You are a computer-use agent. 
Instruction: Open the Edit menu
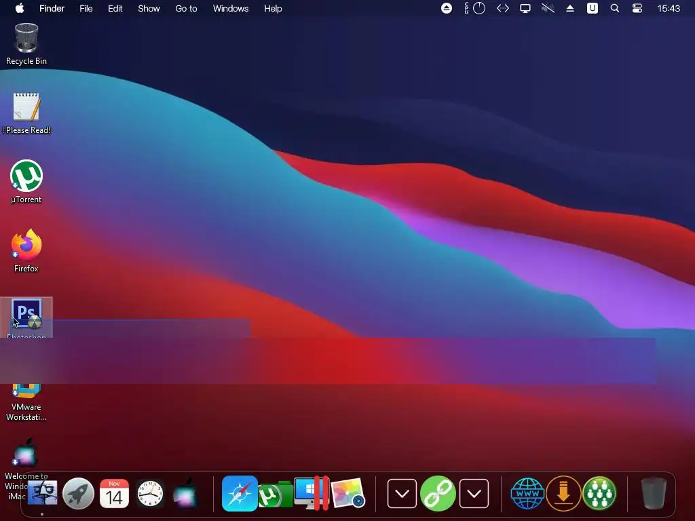[115, 8]
